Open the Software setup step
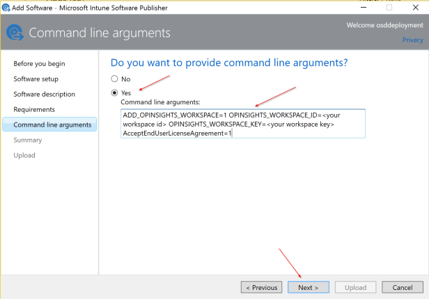429x299 pixels. pos(36,79)
